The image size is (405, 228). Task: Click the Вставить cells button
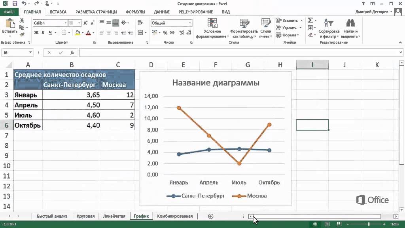point(287,21)
